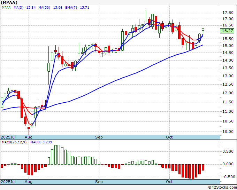Click Oct on the price chart axis

pos(169,137)
